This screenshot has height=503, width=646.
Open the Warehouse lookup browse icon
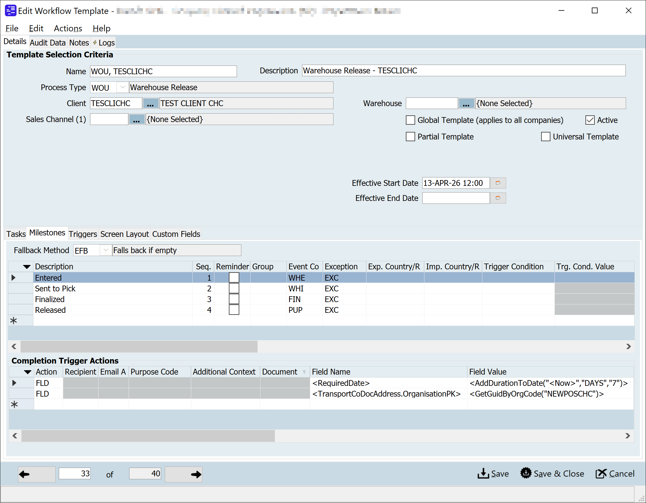(x=466, y=103)
